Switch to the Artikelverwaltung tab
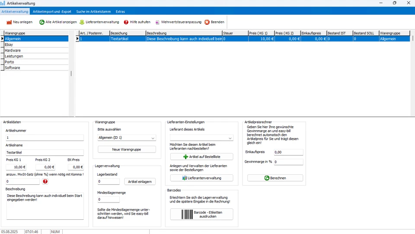The image size is (415, 234). click(15, 12)
